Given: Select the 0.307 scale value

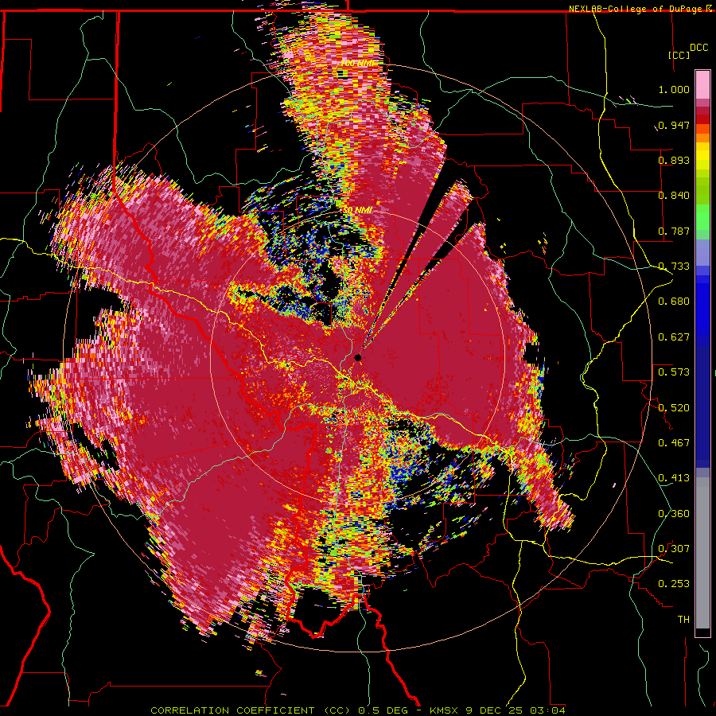Looking at the screenshot, I should click(674, 548).
